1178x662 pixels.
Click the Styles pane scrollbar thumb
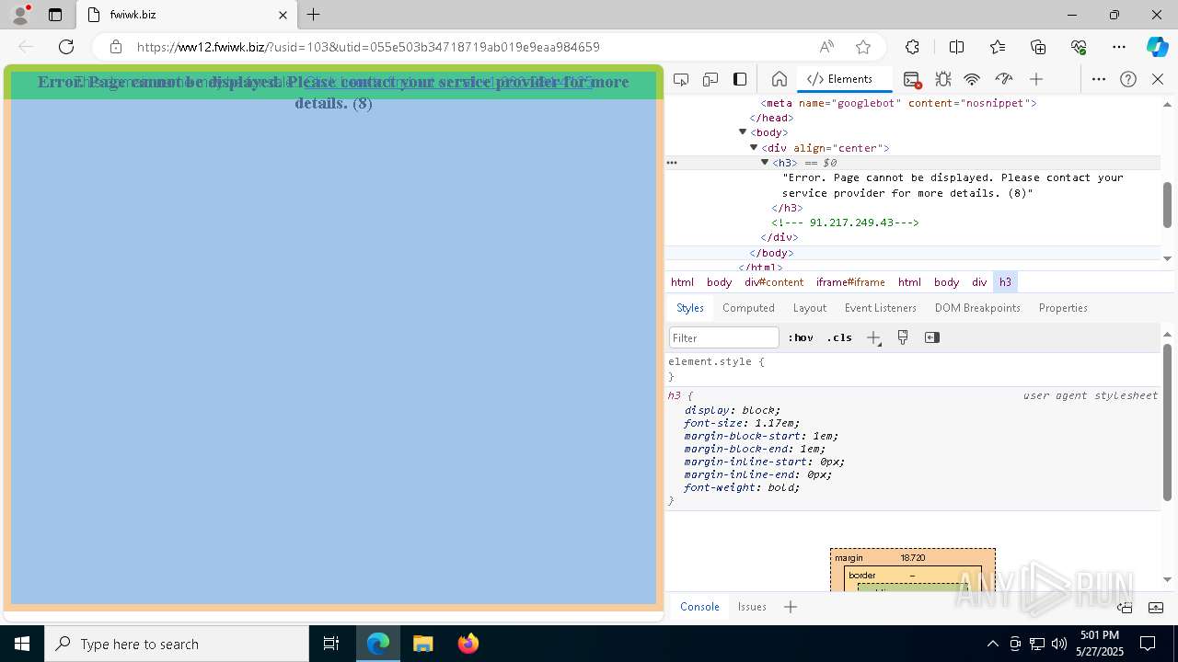1167,422
